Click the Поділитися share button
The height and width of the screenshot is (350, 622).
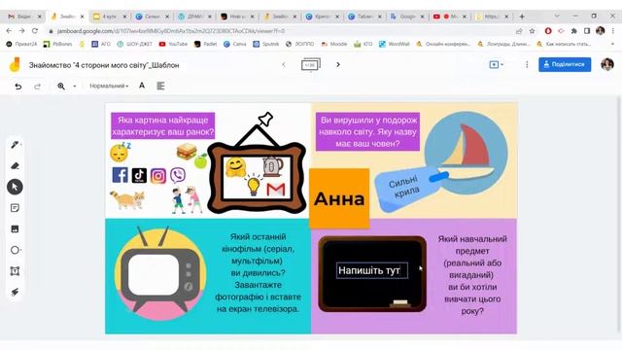click(565, 64)
